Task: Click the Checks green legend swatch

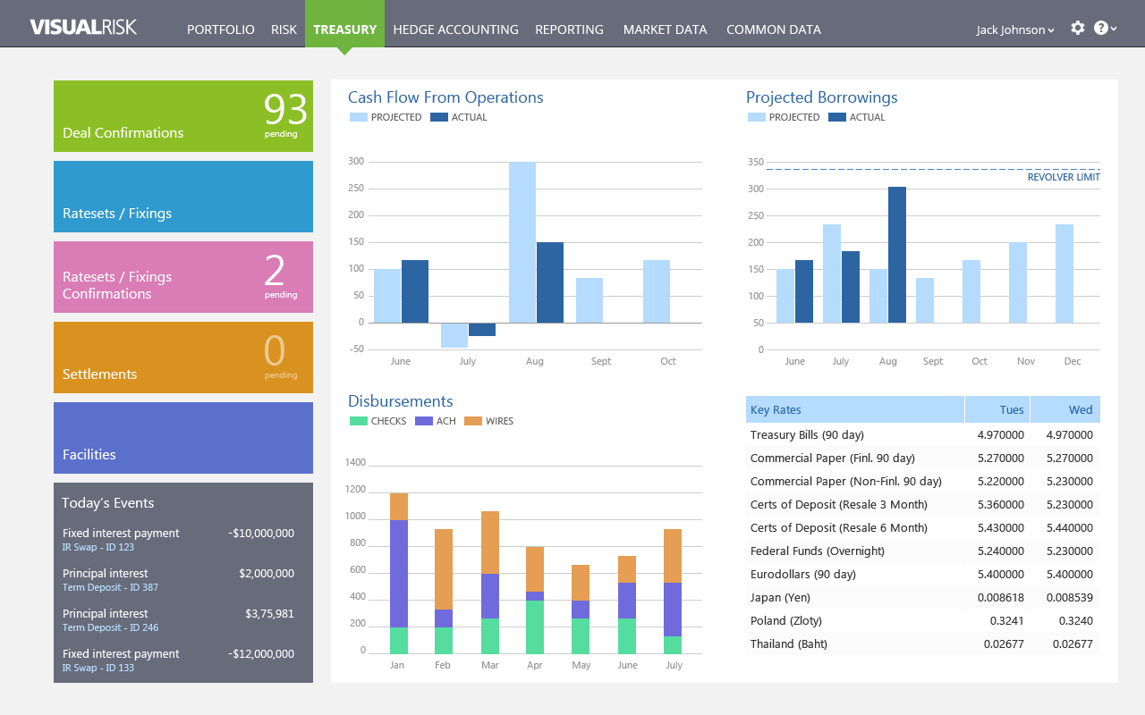Action: [358, 421]
